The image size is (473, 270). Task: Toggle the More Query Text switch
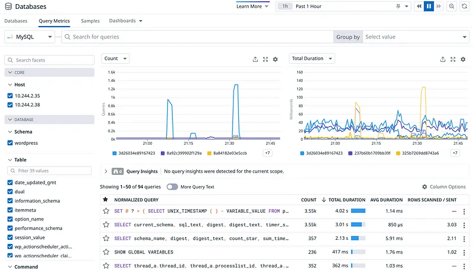click(172, 187)
